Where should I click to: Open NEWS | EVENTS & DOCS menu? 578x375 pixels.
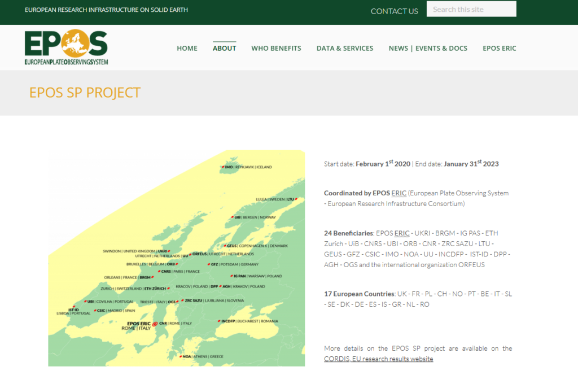click(x=428, y=49)
